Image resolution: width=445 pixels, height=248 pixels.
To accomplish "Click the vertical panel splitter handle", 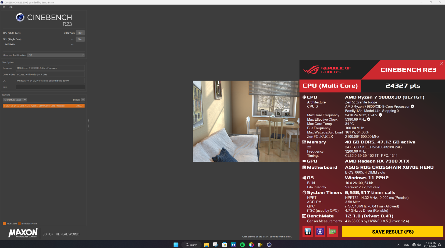I will point(88,125).
